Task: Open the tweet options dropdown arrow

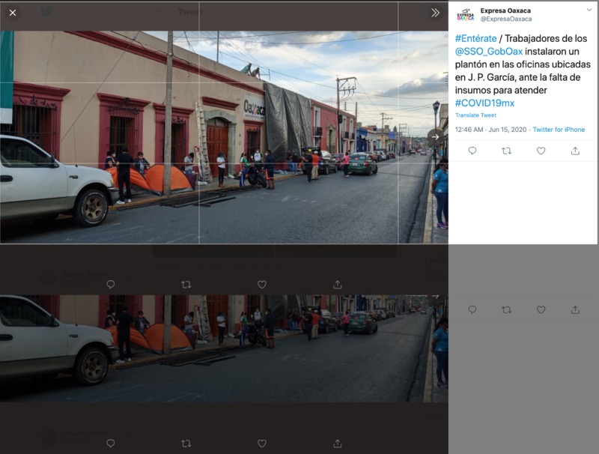Action: (x=589, y=10)
